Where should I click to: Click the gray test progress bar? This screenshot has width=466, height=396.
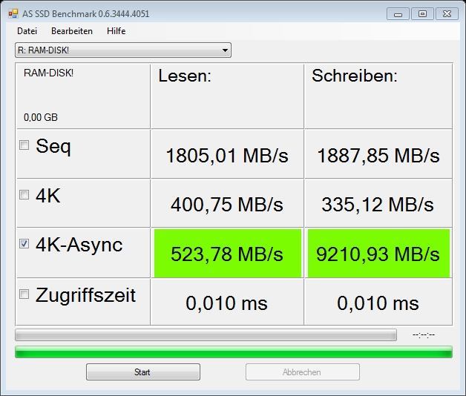(206, 334)
